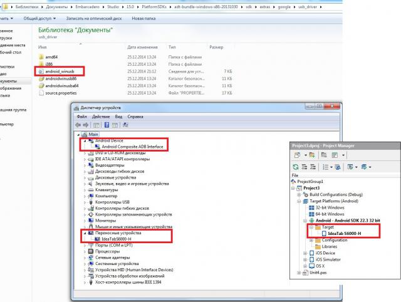Collapse Переносные устройства node

coord(85,233)
